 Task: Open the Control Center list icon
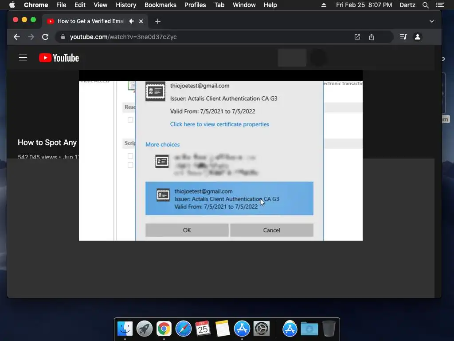440,5
